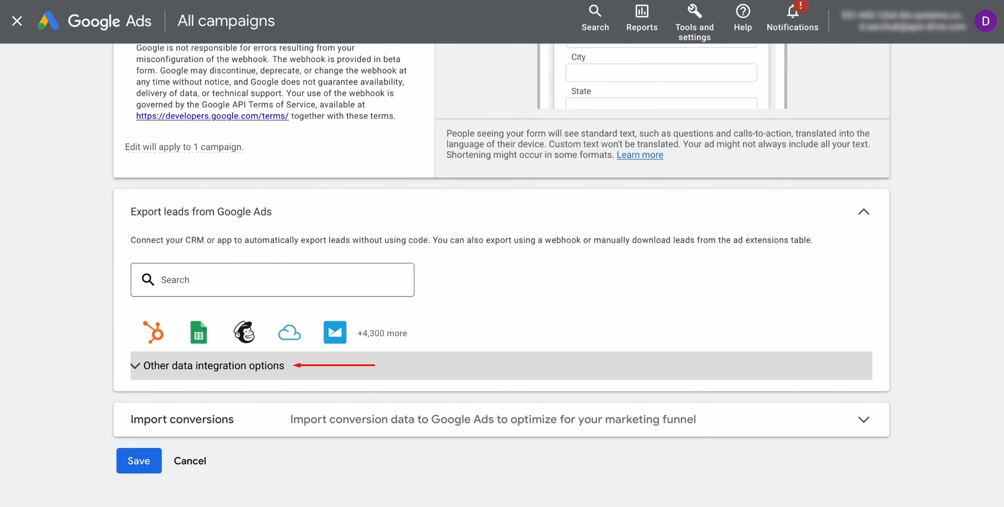Click the City input field in the preview
This screenshot has width=1004, height=507.
coord(661,73)
